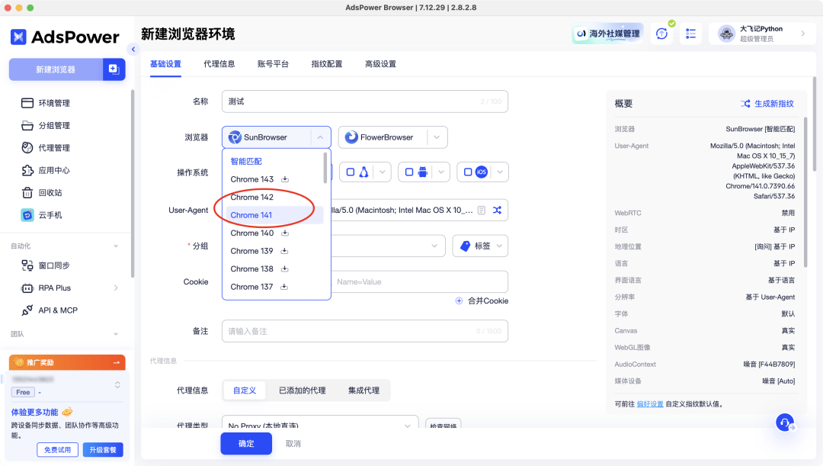The height and width of the screenshot is (466, 823).
Task: Select 已添加的代理 proxy mode
Action: click(x=303, y=390)
